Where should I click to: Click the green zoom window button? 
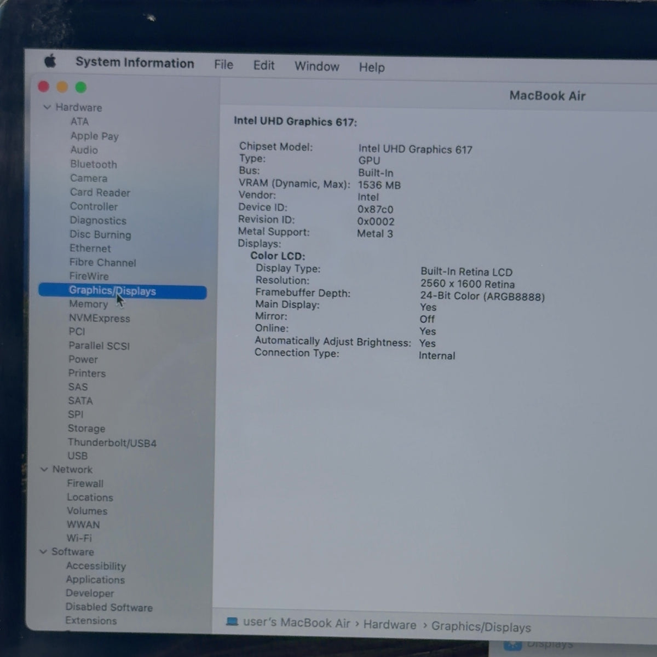click(x=80, y=87)
